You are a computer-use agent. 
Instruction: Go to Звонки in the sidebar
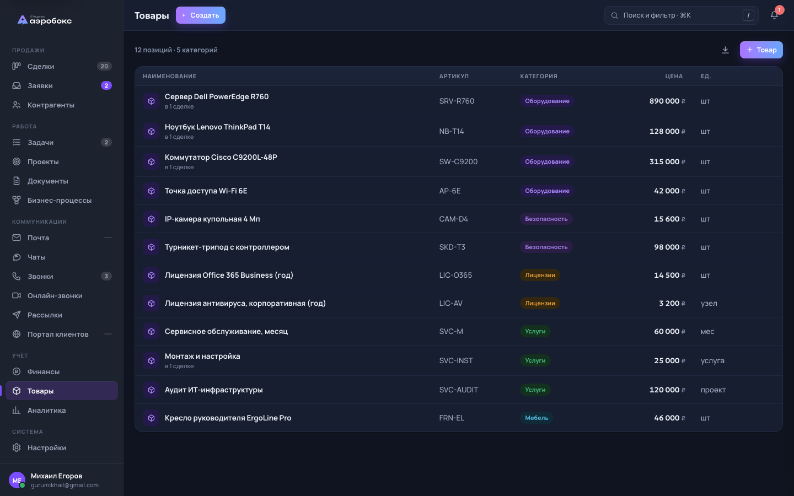click(x=62, y=276)
